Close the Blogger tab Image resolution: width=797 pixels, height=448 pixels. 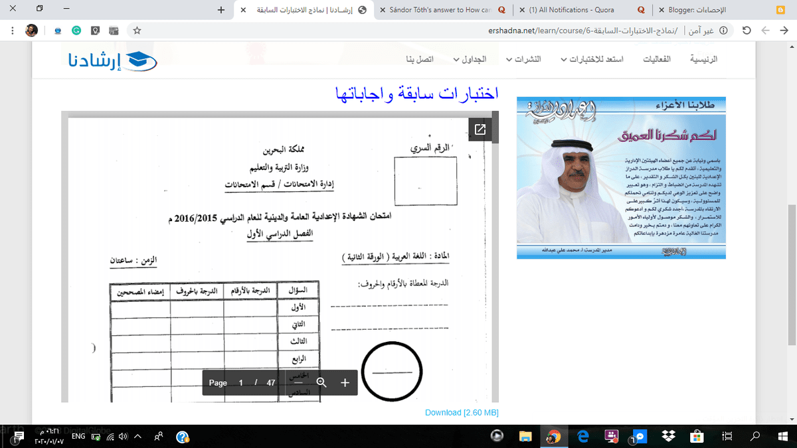pos(662,10)
